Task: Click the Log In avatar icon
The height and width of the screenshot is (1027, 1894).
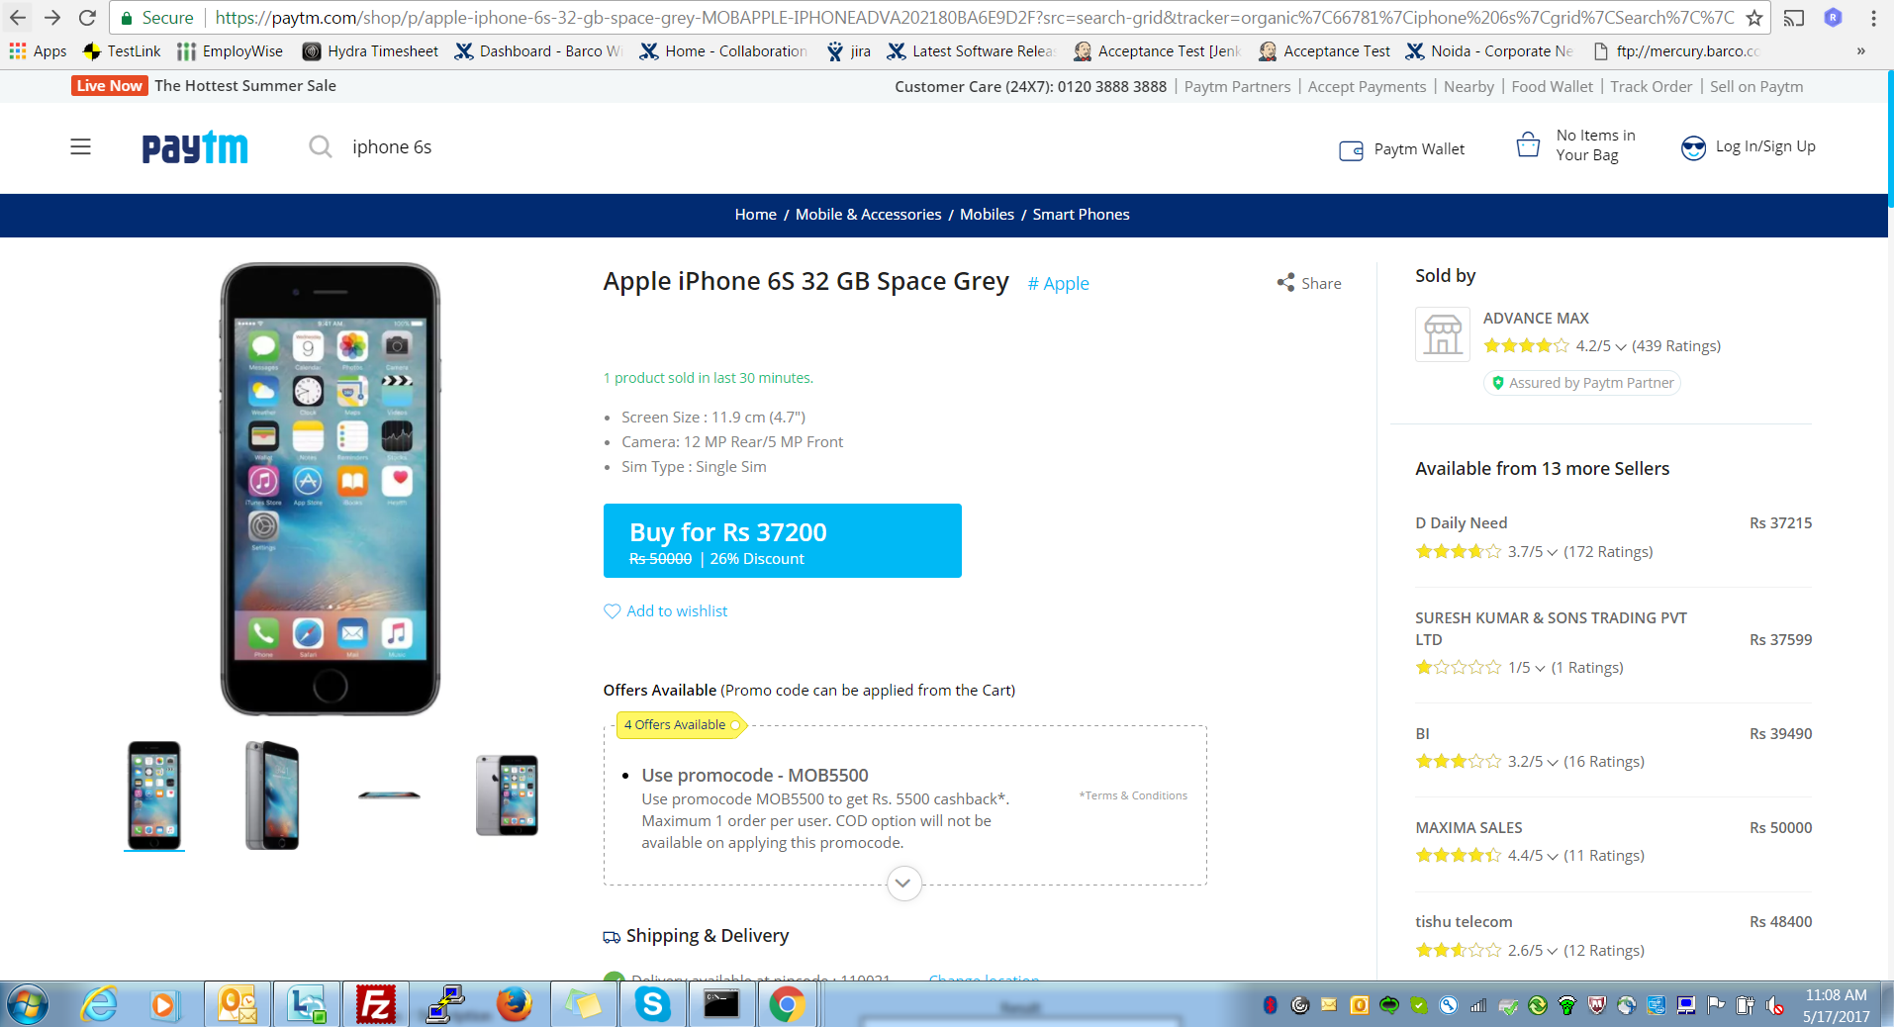Action: pyautogui.click(x=1693, y=148)
